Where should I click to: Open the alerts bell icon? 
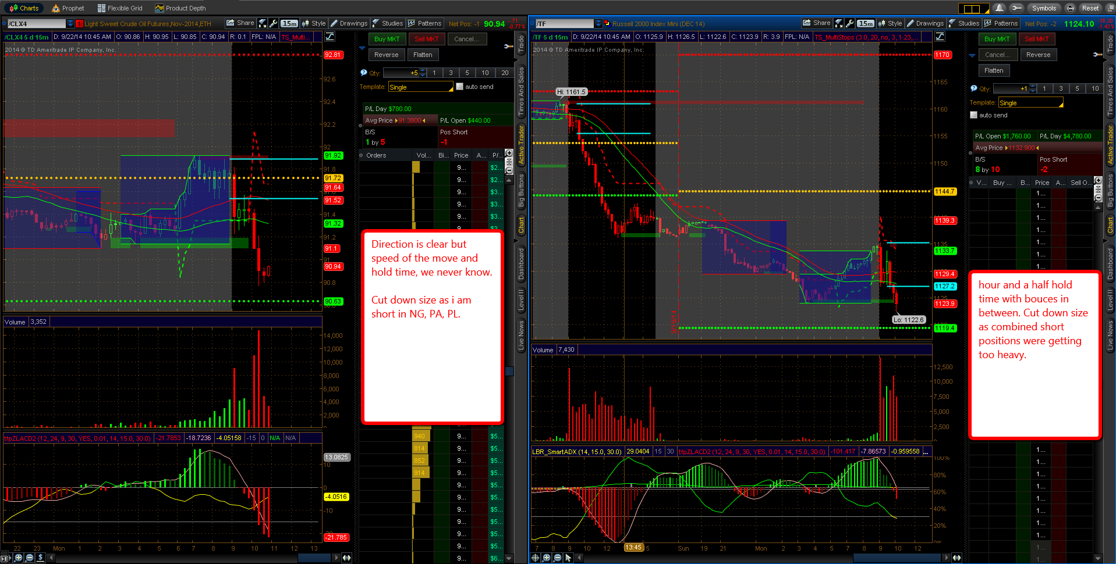(1000, 8)
